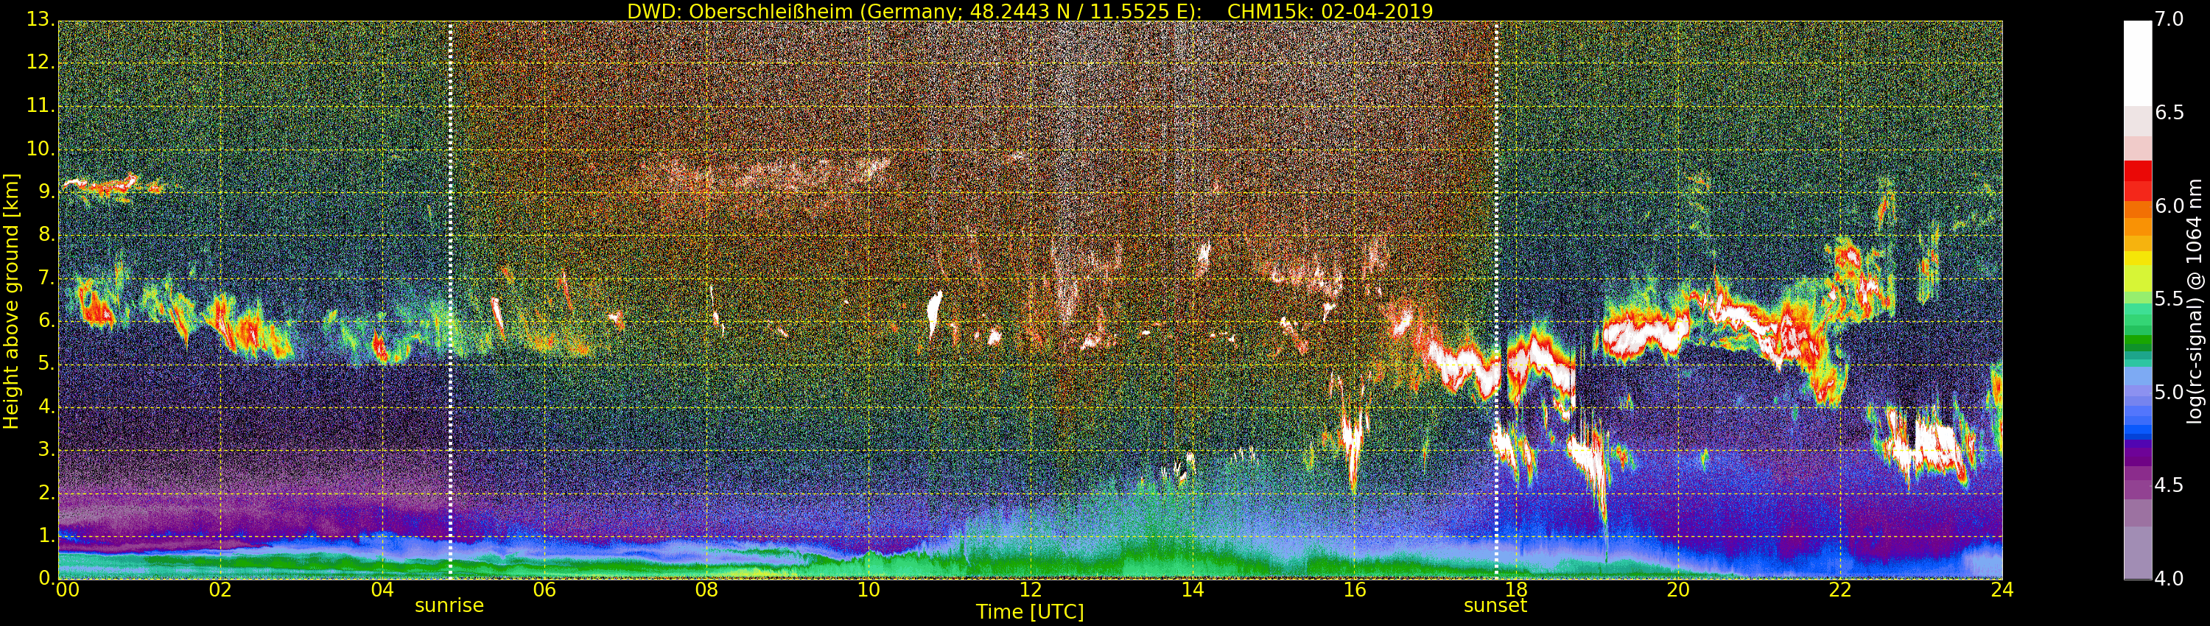Click the x-axis tick label '10'
This screenshot has height=626, width=2210.
[x=869, y=590]
